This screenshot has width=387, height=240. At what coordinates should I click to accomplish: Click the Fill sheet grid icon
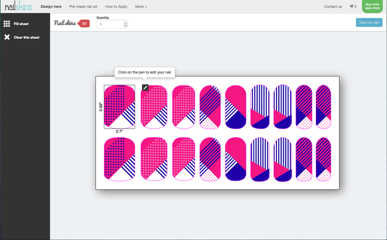tap(7, 24)
